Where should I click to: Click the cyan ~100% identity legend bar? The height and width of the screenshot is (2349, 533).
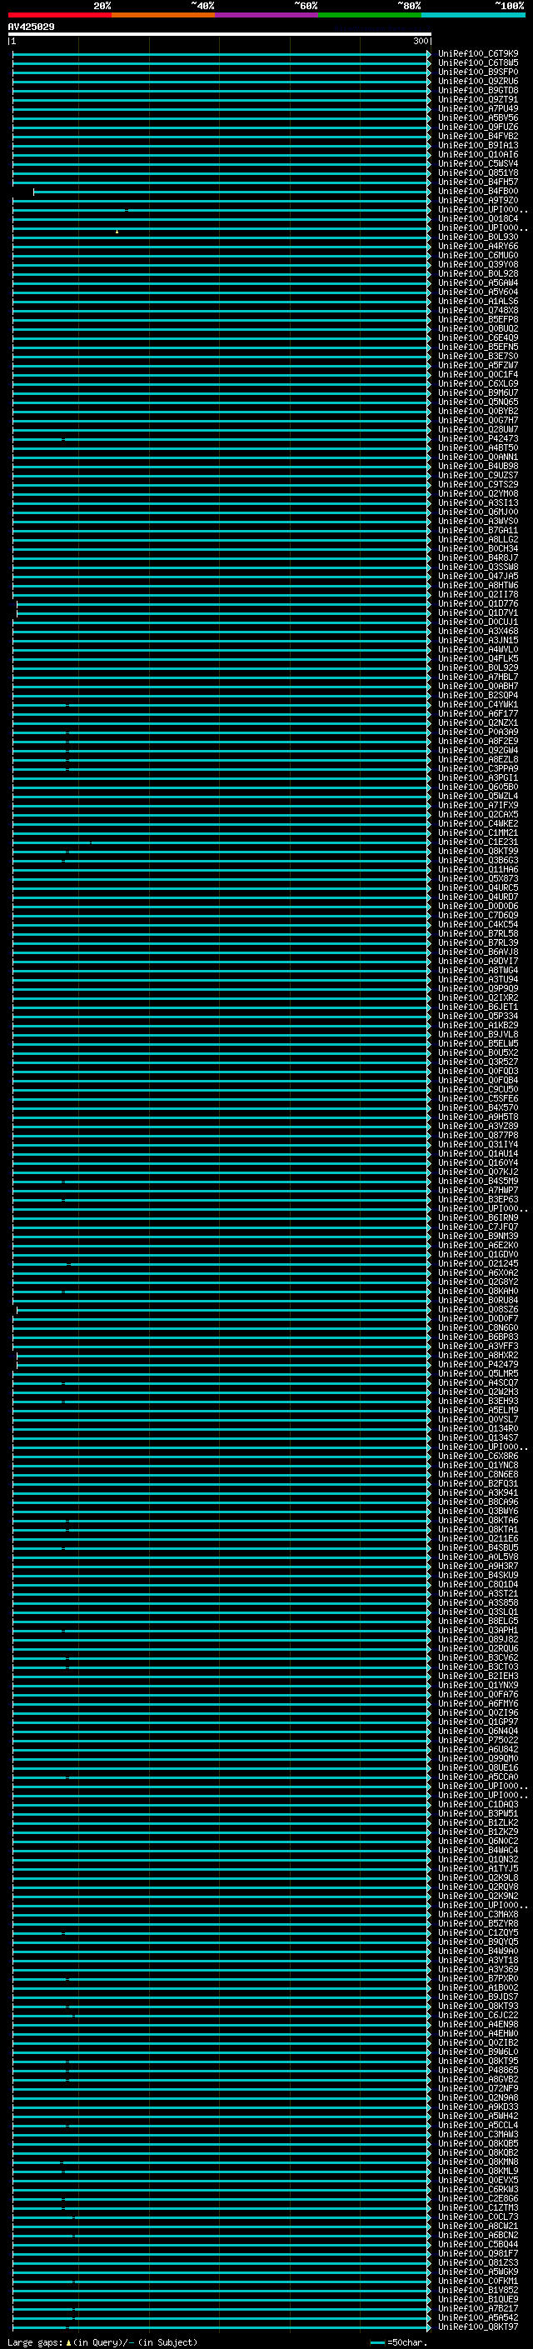(473, 16)
